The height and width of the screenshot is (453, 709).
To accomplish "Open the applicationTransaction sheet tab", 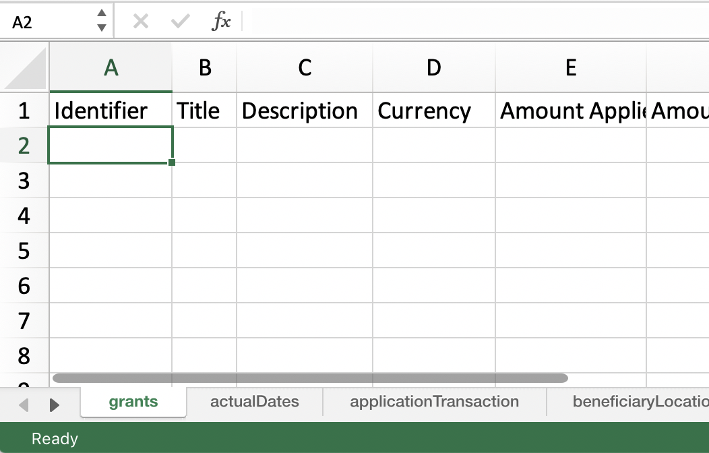I will point(434,402).
